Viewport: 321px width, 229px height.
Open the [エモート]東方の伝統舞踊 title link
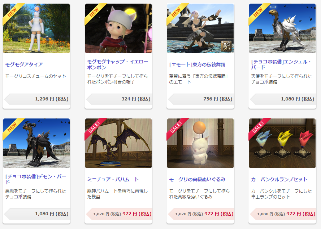click(197, 65)
